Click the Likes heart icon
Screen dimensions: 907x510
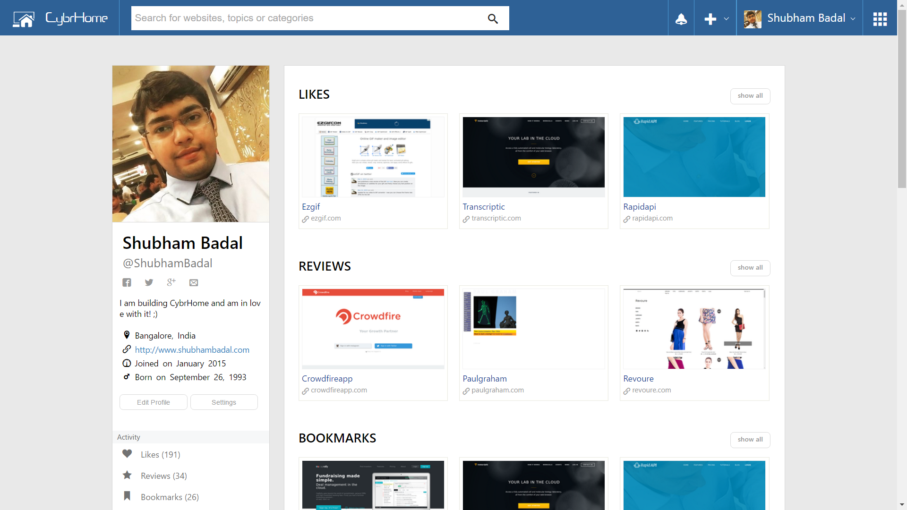point(127,454)
